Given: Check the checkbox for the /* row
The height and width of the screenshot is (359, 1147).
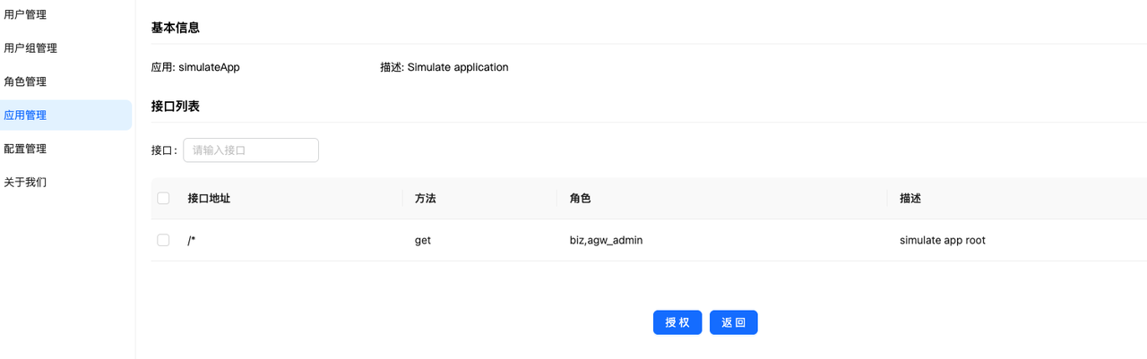Looking at the screenshot, I should [x=163, y=240].
